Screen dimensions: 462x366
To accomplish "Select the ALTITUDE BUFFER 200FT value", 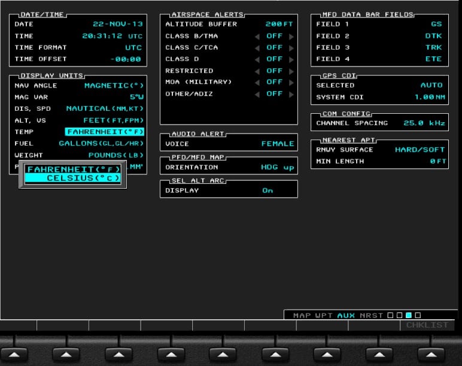I will pos(279,25).
